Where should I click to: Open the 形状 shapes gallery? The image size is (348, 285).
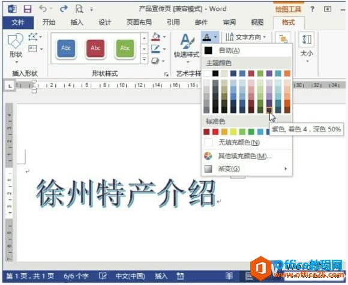coord(16,48)
